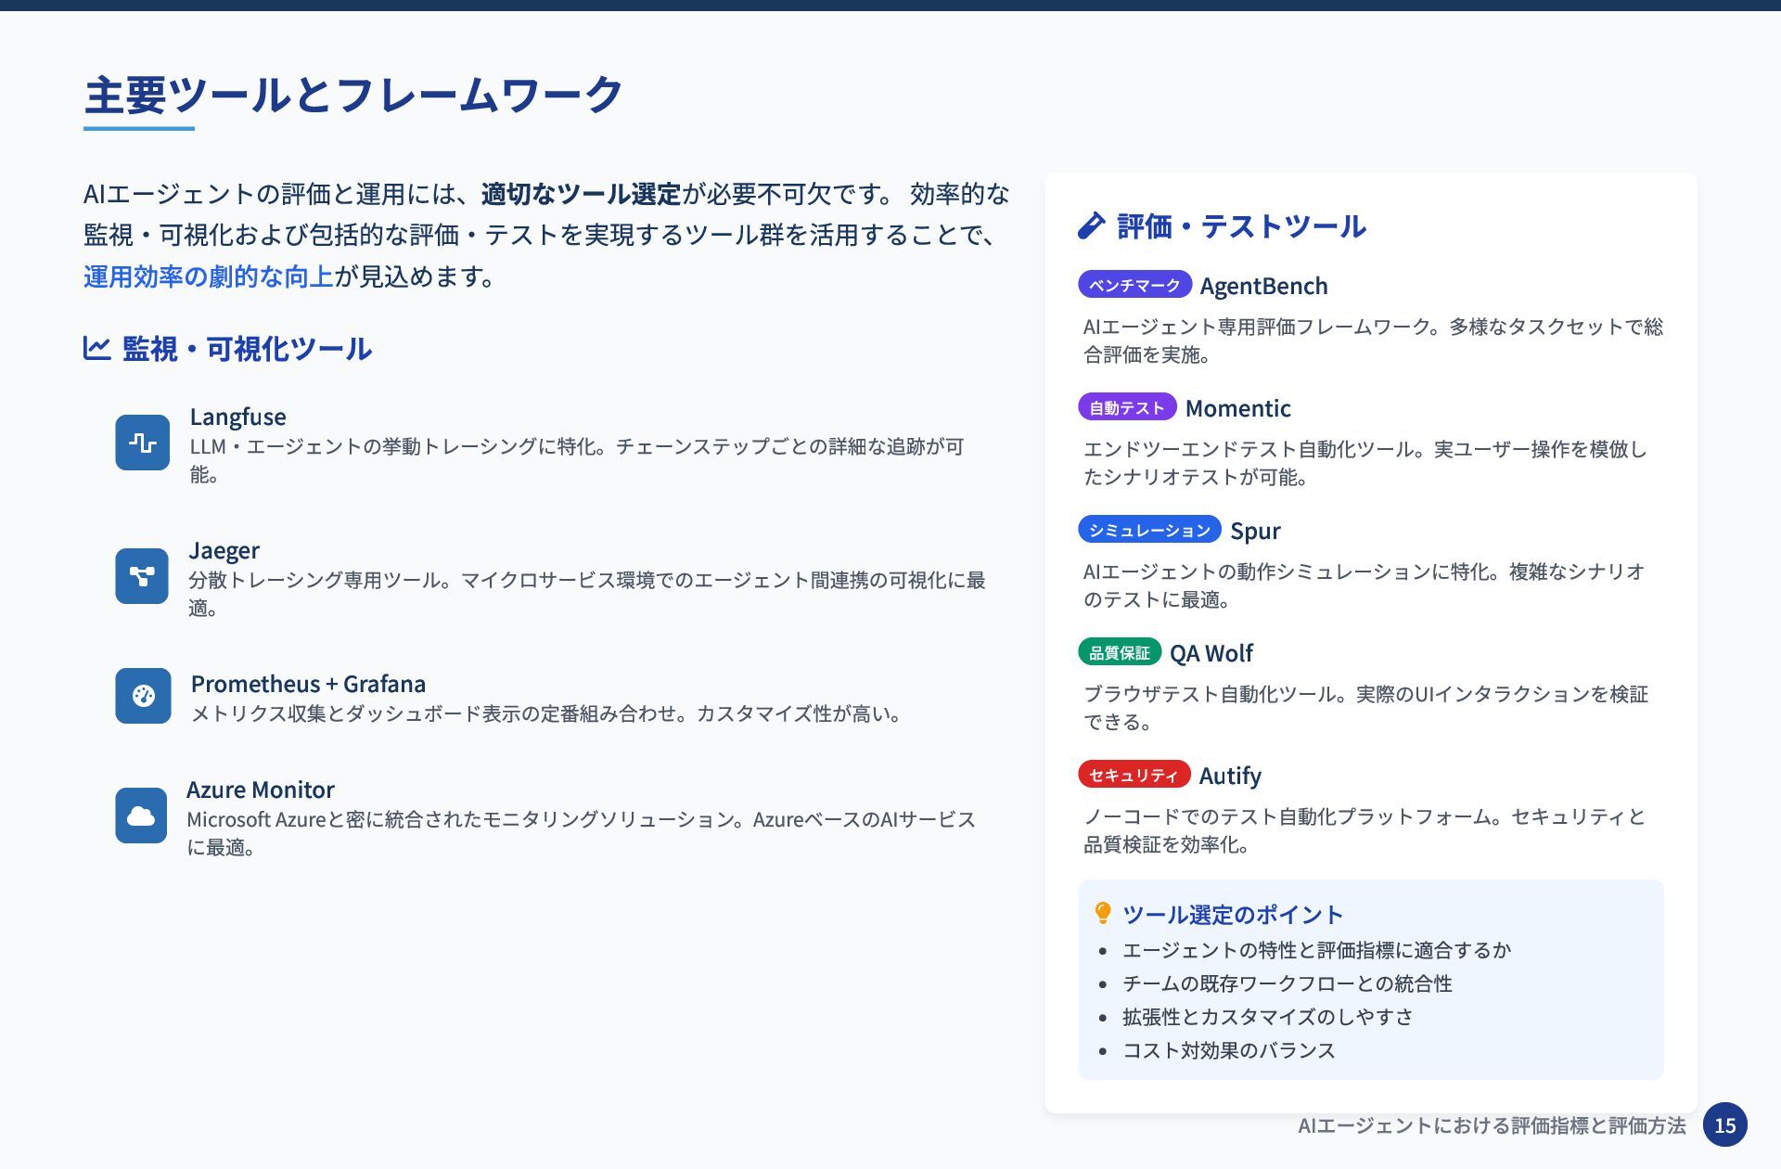Click the pen icon beside 評価・テストツール
1781x1169 pixels.
1092,225
